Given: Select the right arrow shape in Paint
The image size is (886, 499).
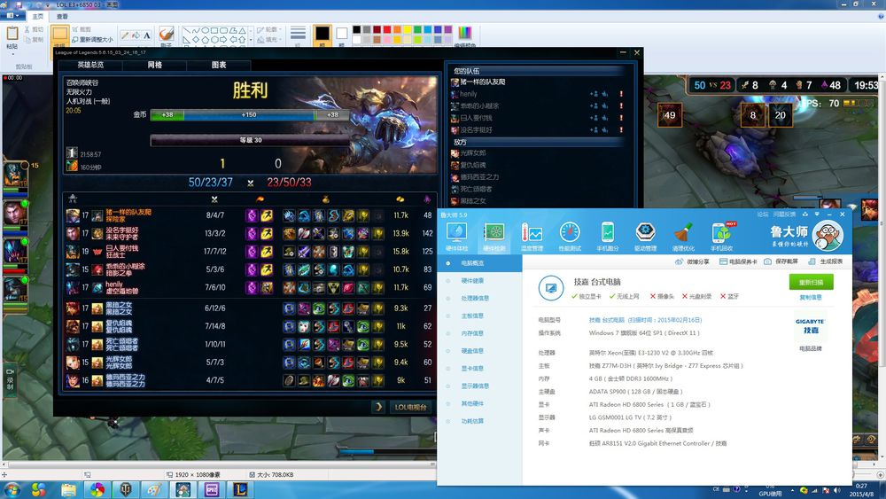Looking at the screenshot, I should [x=223, y=40].
